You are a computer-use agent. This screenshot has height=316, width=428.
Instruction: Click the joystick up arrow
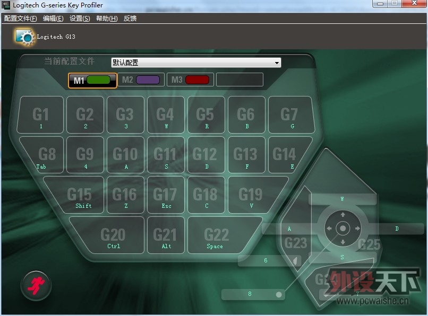[x=343, y=215]
